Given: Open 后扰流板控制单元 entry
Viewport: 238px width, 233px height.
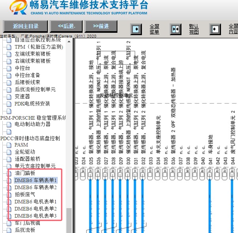Looking at the screenshot, I should tap(35, 89).
